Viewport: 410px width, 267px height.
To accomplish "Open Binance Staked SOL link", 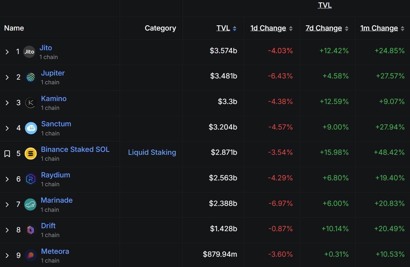I will click(75, 149).
